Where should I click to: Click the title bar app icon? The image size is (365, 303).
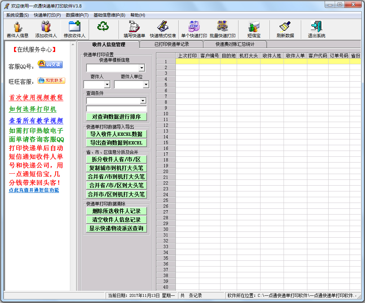tap(7, 6)
